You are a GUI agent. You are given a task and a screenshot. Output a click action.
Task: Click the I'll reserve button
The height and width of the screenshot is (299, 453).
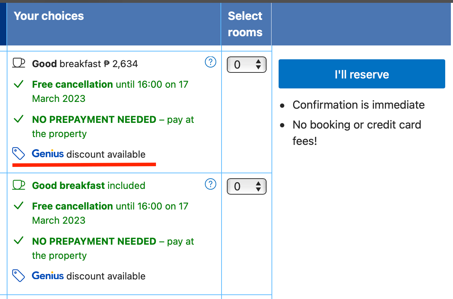[x=362, y=74]
